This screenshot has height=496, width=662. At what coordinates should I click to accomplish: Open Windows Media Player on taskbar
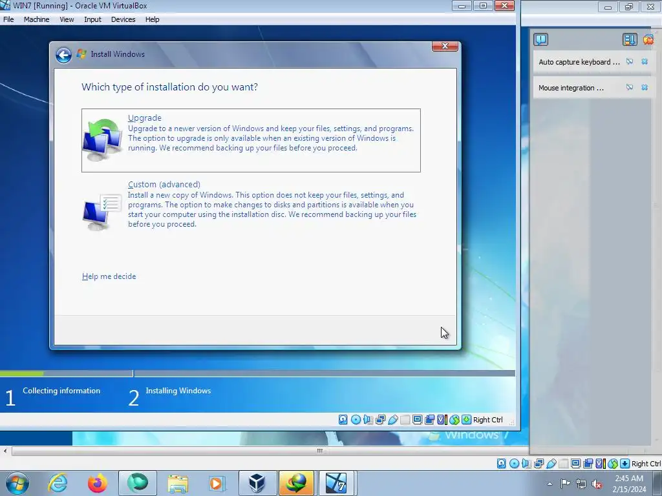pyautogui.click(x=217, y=483)
